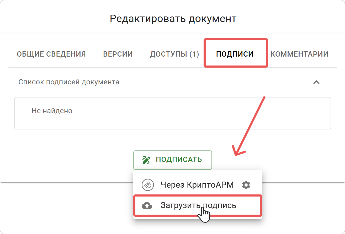
Task: Click the КриптоАРМ certificate link icon
Action: (147, 184)
